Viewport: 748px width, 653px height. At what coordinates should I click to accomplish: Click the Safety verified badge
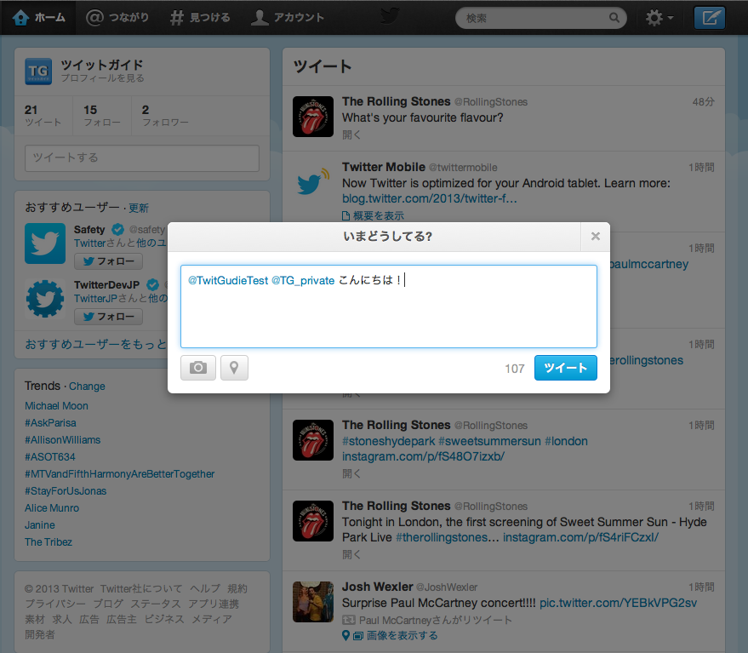click(x=117, y=230)
